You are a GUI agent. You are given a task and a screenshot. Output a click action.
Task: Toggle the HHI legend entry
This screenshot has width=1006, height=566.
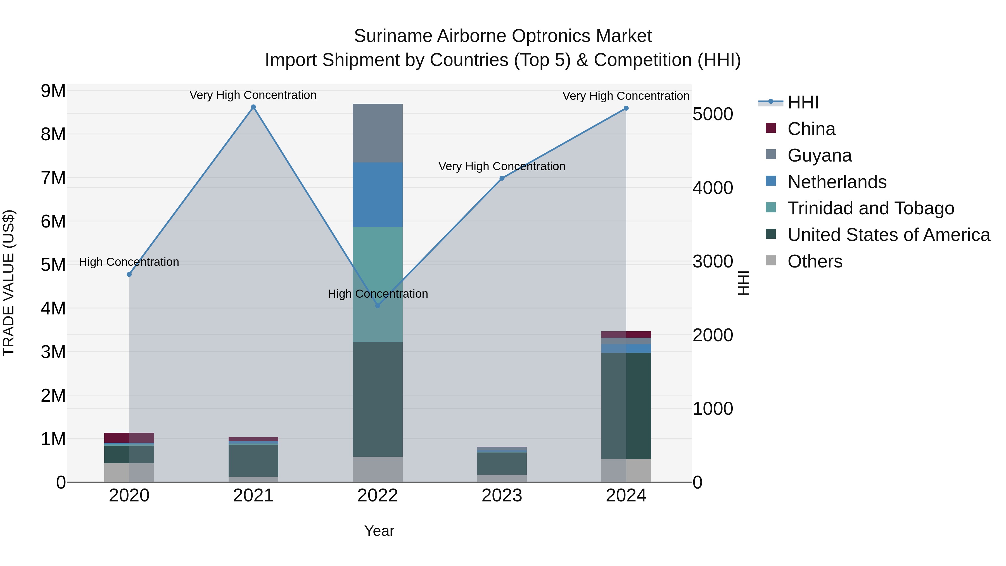789,102
